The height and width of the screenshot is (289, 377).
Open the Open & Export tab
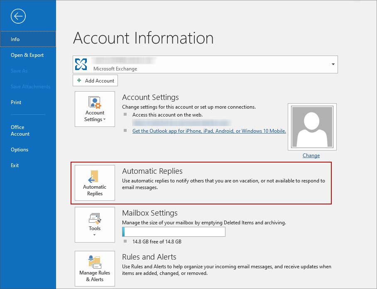point(28,55)
